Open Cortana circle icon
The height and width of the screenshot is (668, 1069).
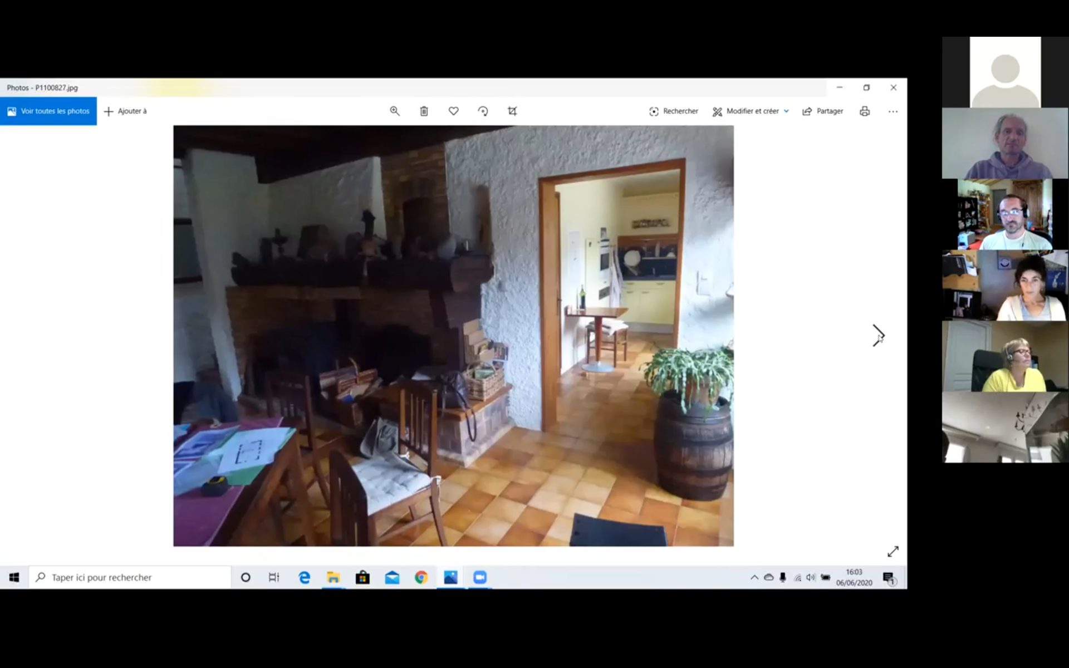pos(246,577)
